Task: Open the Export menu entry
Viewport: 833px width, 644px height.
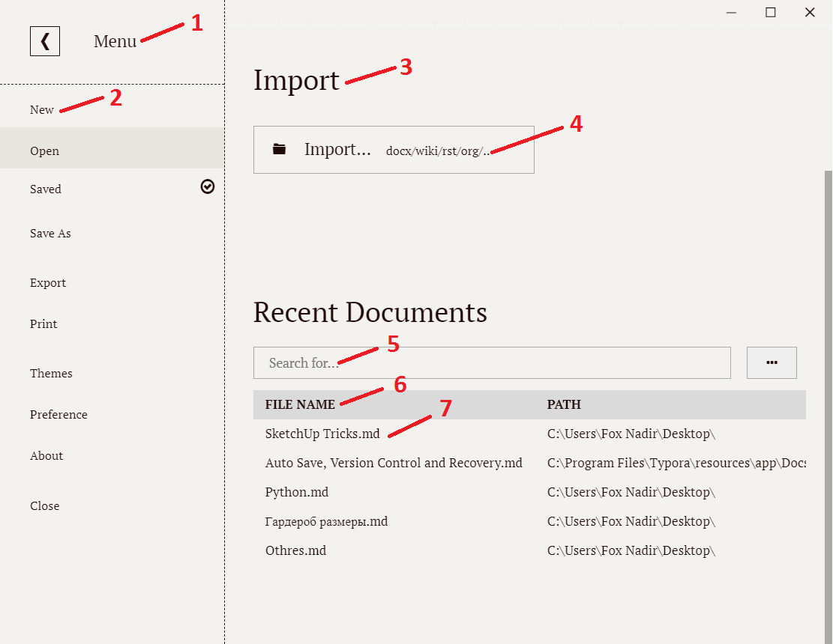Action: point(47,282)
